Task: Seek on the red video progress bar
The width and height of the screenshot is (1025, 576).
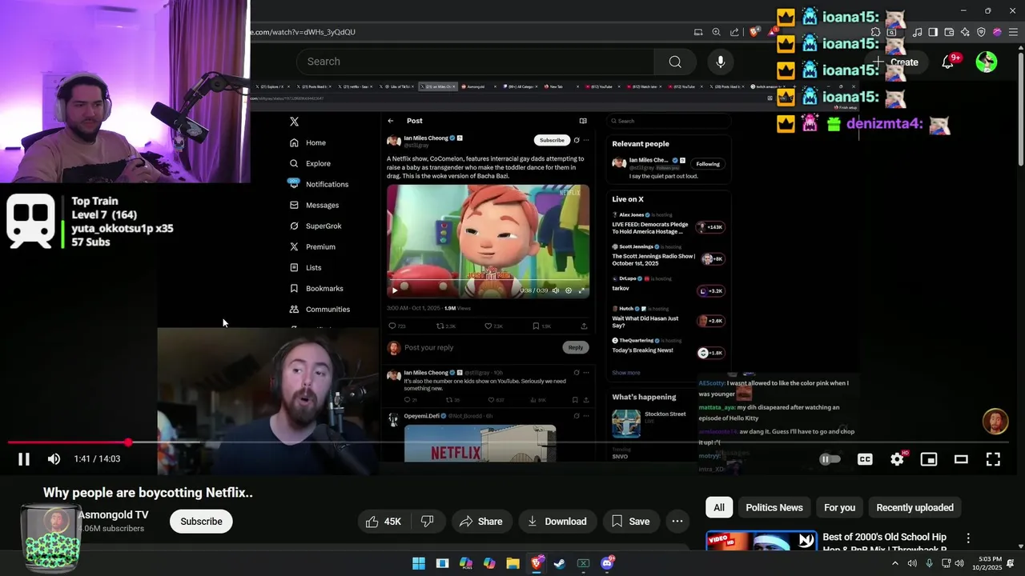Action: pyautogui.click(x=508, y=442)
